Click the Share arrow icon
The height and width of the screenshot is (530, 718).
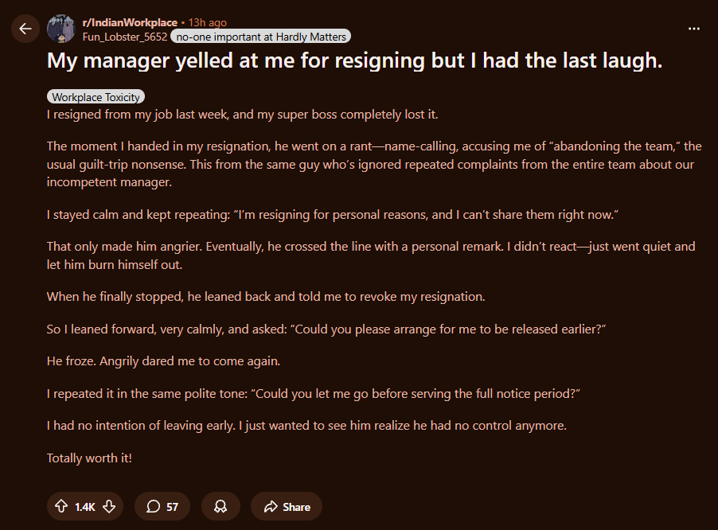[271, 505]
